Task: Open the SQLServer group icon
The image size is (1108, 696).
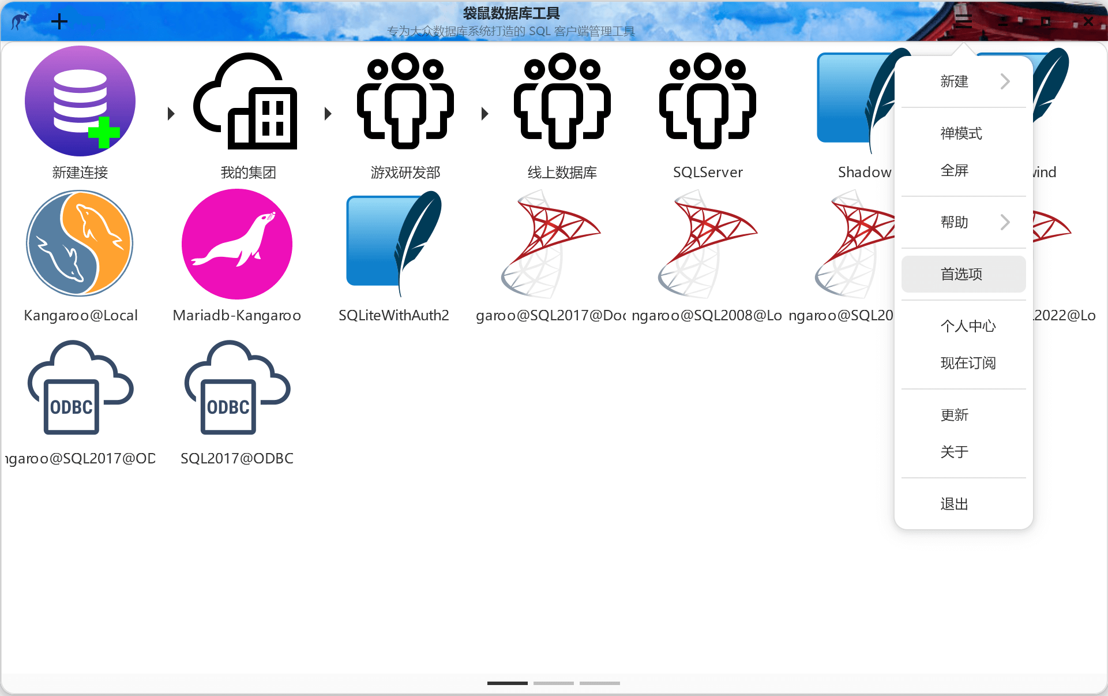Action: (708, 101)
